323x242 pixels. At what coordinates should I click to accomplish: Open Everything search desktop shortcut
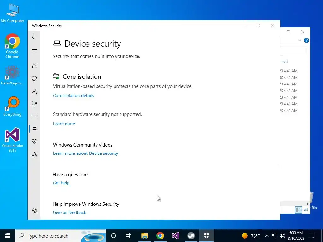coord(12,107)
